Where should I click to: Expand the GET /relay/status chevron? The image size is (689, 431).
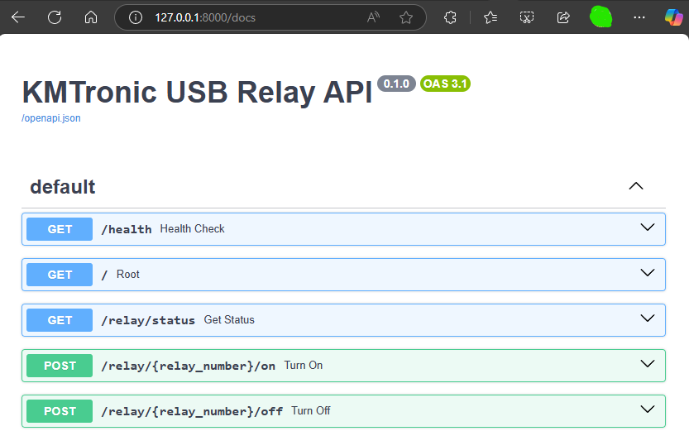[x=648, y=318]
